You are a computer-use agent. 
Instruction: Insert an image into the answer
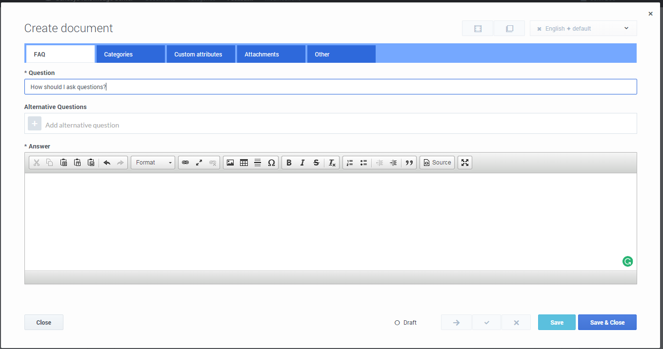(x=230, y=163)
